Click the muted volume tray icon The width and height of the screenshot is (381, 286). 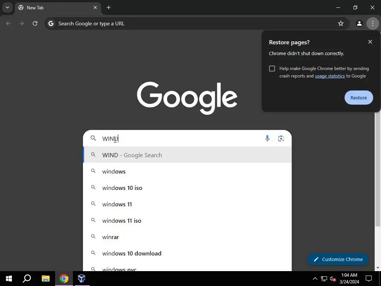pos(333,279)
